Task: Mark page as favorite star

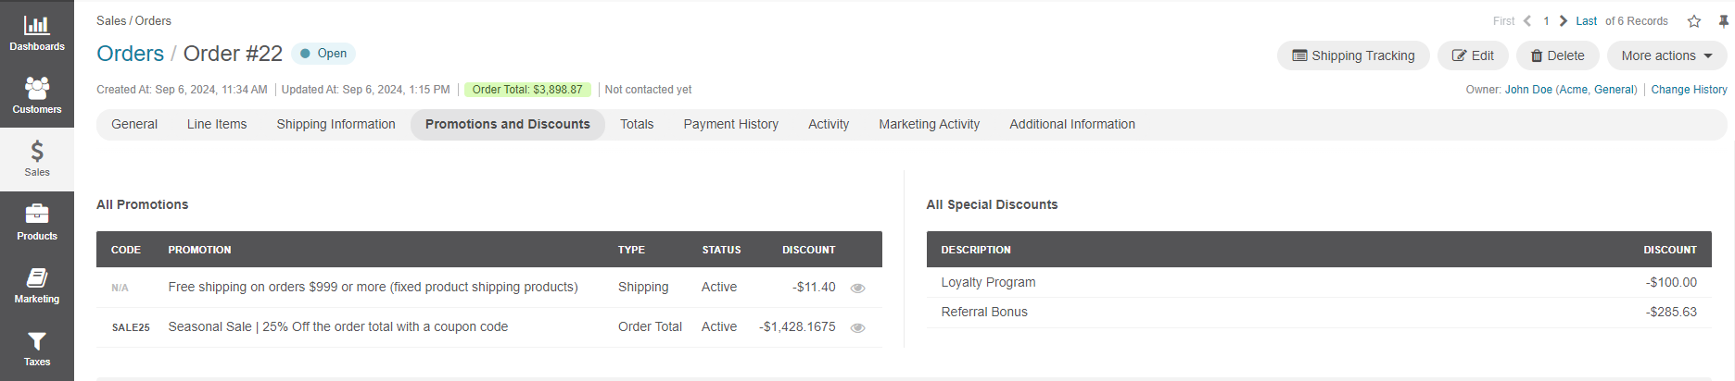Action: pos(1694,21)
